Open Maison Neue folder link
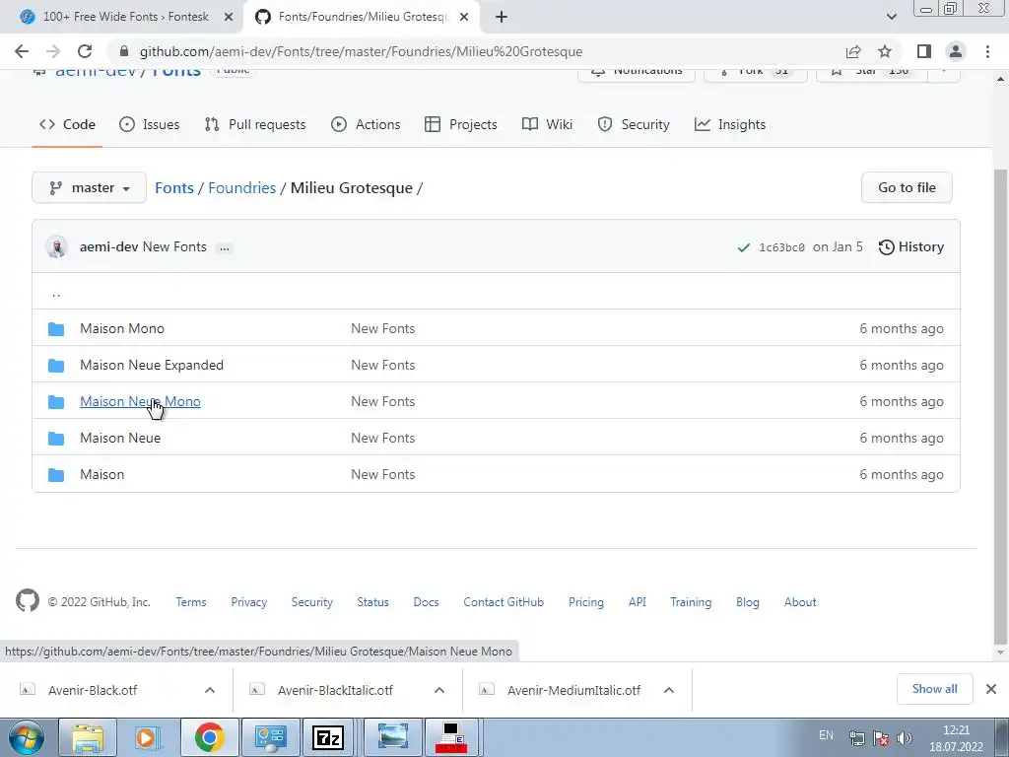This screenshot has width=1009, height=757. pyautogui.click(x=120, y=438)
